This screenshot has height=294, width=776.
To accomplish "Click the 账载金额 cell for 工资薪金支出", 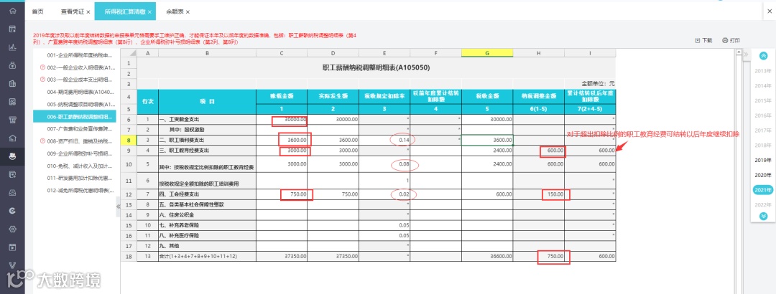I will 281,120.
